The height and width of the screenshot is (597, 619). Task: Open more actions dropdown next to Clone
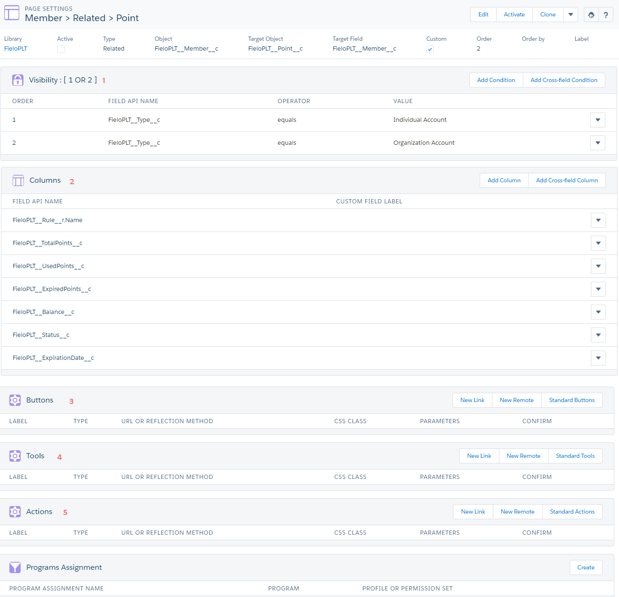[x=571, y=15]
